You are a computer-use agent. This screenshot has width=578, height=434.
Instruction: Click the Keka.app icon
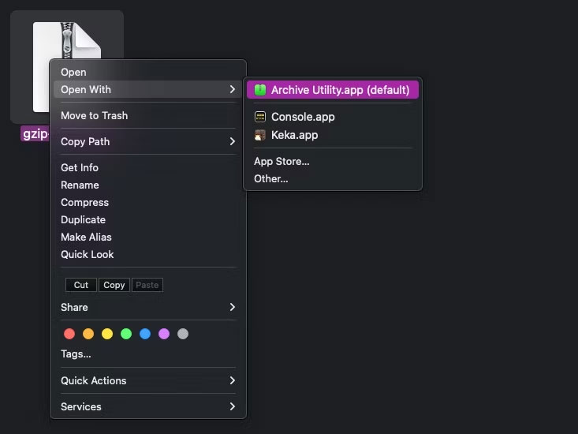(260, 135)
